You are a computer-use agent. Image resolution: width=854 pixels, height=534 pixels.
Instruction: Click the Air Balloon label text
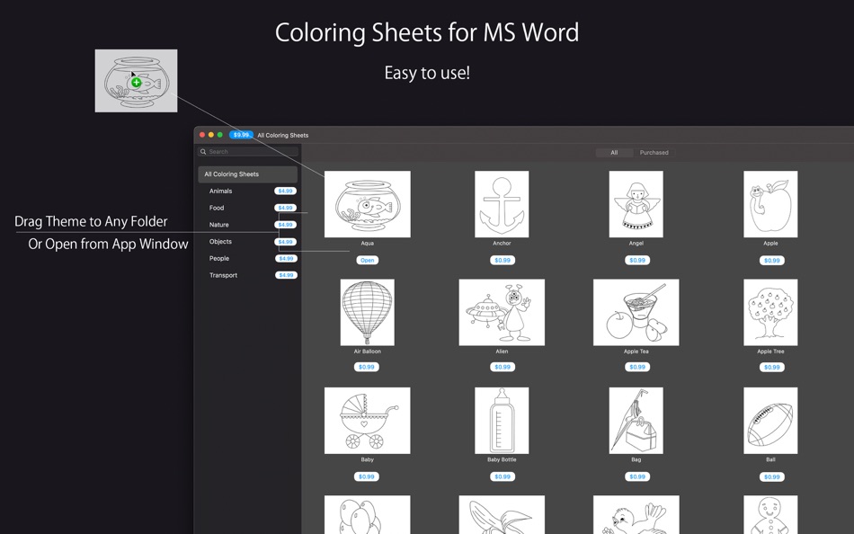pos(367,352)
